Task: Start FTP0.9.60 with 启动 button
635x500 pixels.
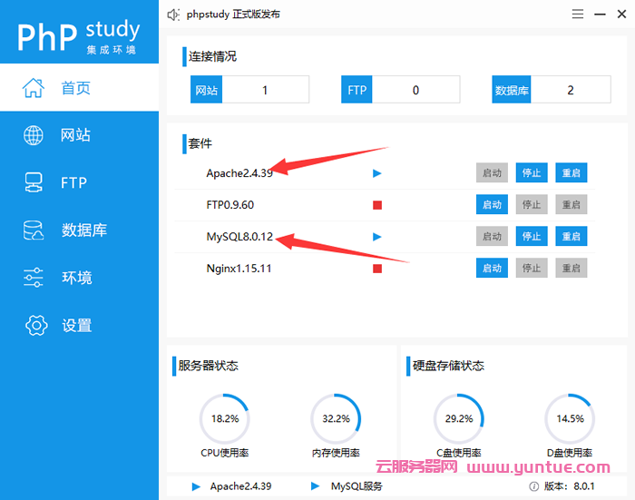Action: point(492,205)
